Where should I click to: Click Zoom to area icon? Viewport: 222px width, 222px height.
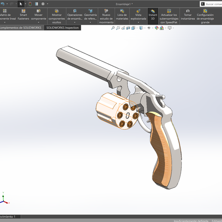118,28
